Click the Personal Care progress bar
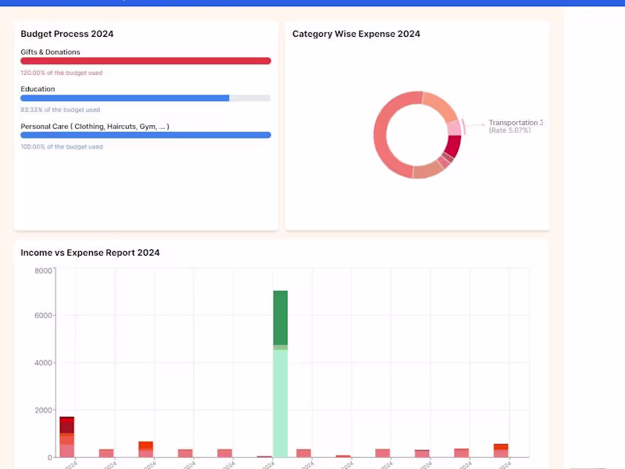The width and height of the screenshot is (625, 469). (145, 134)
